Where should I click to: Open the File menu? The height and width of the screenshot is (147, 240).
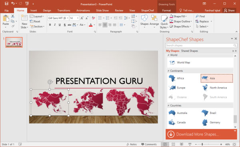(x=6, y=10)
